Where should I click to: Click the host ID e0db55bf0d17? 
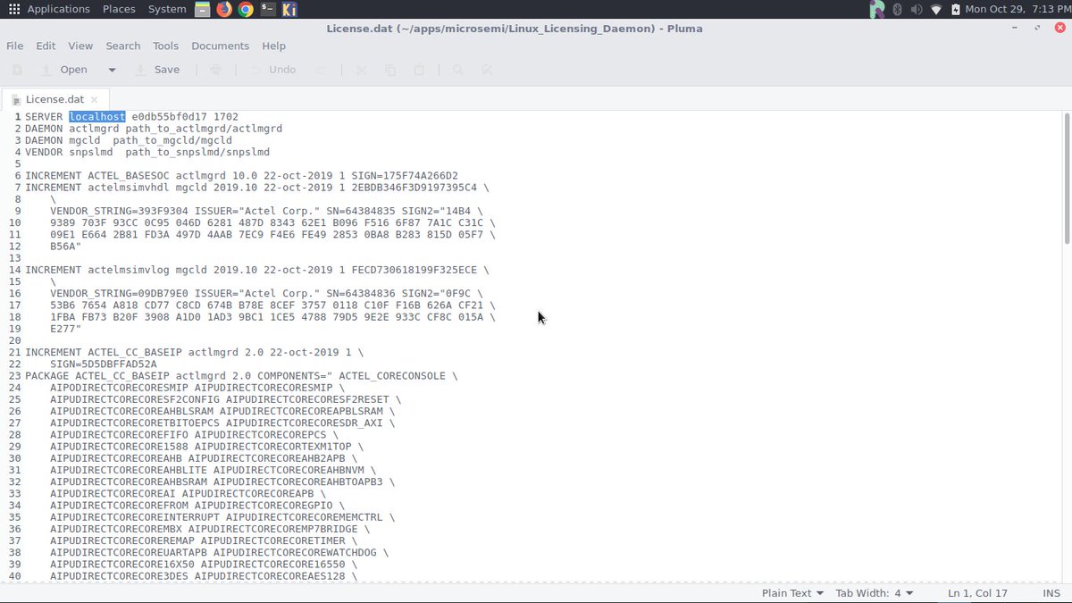(170, 117)
